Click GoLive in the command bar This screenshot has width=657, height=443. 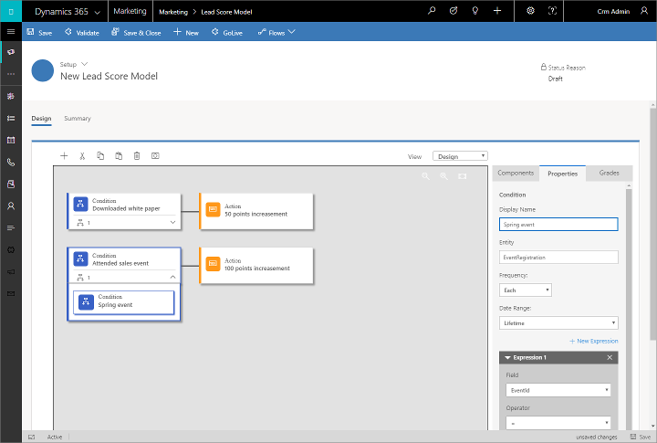(x=226, y=32)
